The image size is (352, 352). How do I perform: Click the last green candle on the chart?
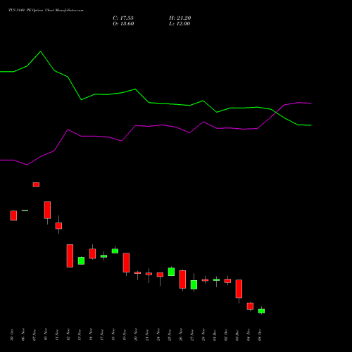click(x=261, y=311)
